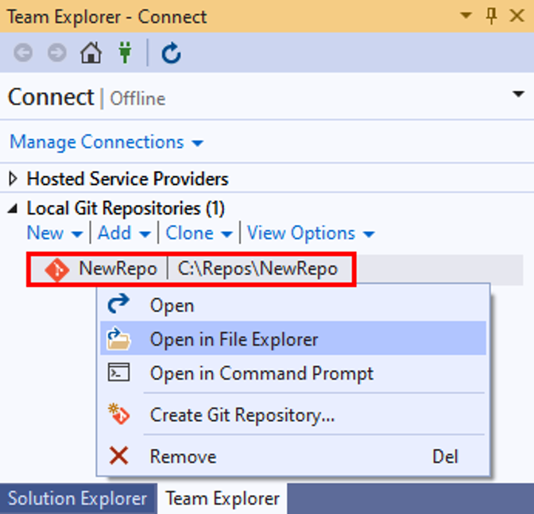534x514 pixels.
Task: Open the Clone dropdown
Action: pos(199,234)
